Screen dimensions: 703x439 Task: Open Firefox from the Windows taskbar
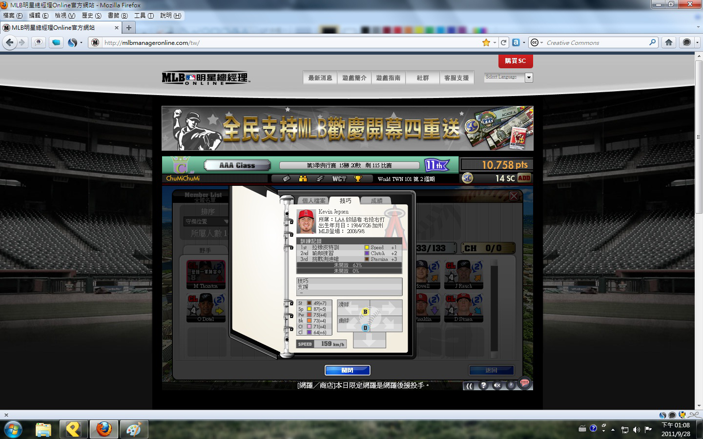coord(104,429)
